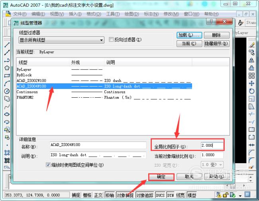Screen dimensions: 259x201
Task: Select the Mirror tool
Action: (x=251, y=60)
